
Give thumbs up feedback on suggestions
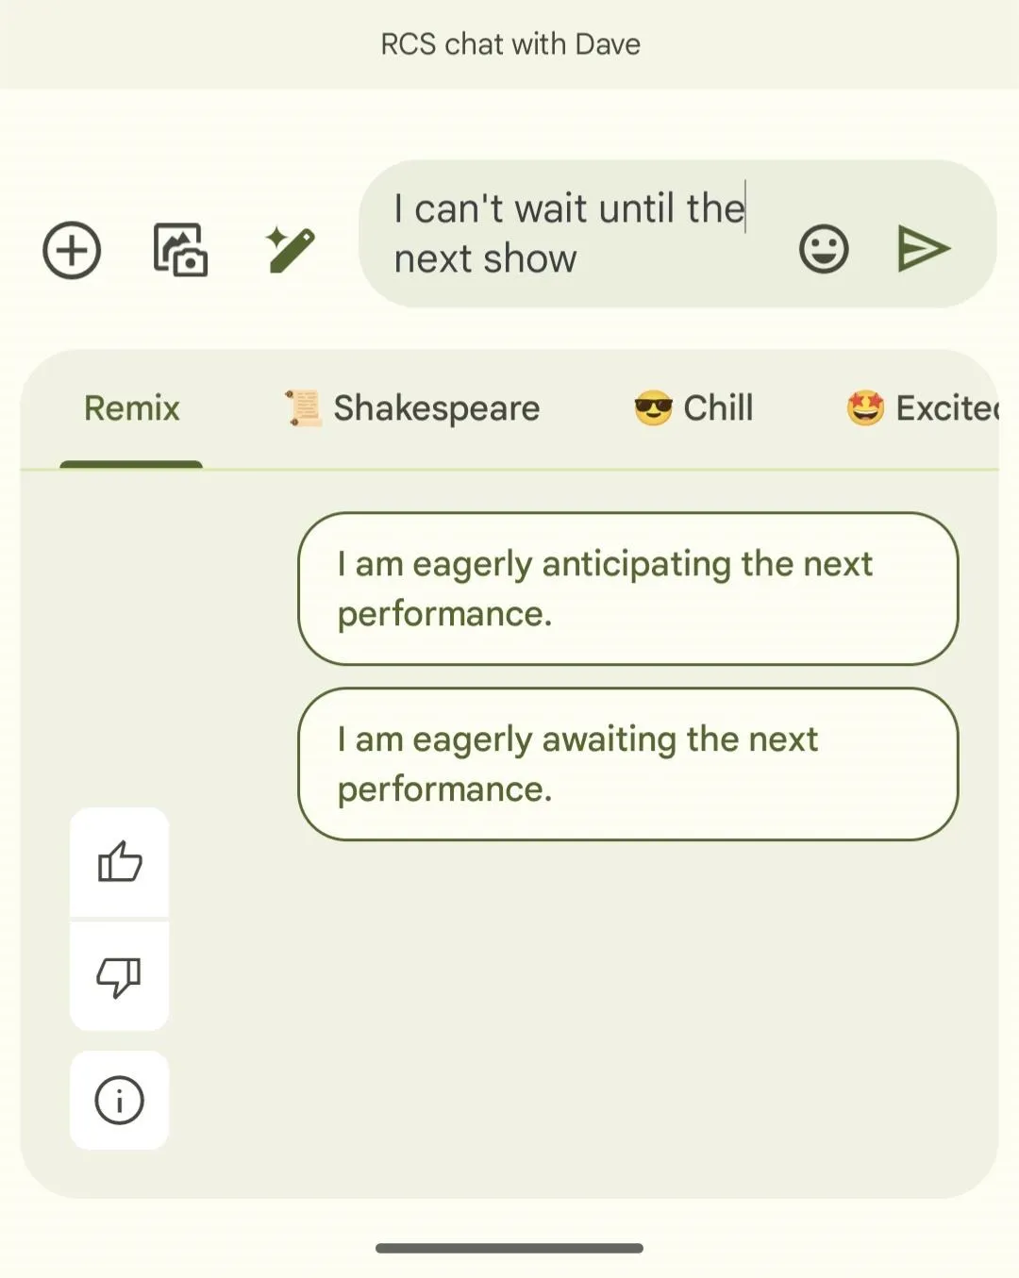tap(120, 861)
